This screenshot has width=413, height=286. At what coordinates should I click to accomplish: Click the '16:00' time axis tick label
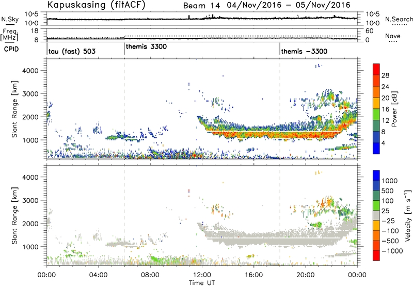(x=253, y=275)
